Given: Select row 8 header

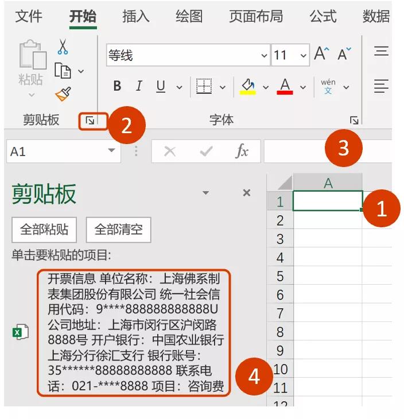Looking at the screenshot, I should [x=280, y=332].
